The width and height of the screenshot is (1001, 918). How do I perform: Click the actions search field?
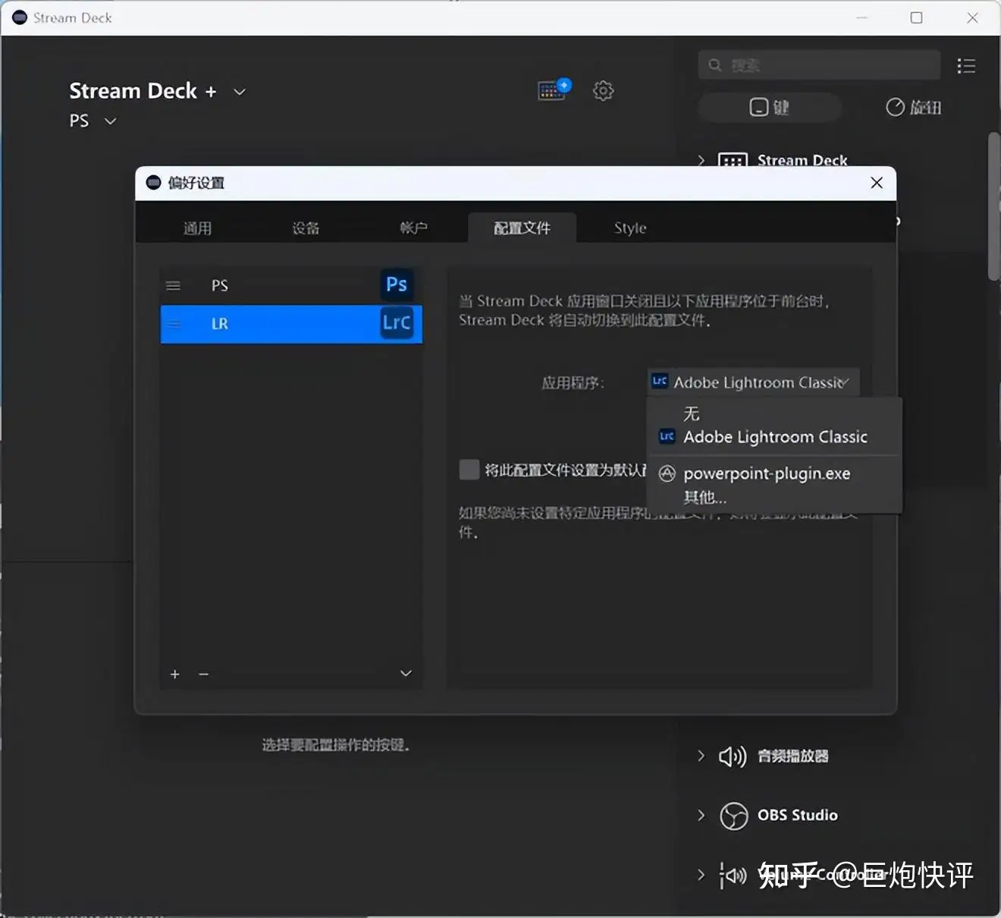[819, 65]
